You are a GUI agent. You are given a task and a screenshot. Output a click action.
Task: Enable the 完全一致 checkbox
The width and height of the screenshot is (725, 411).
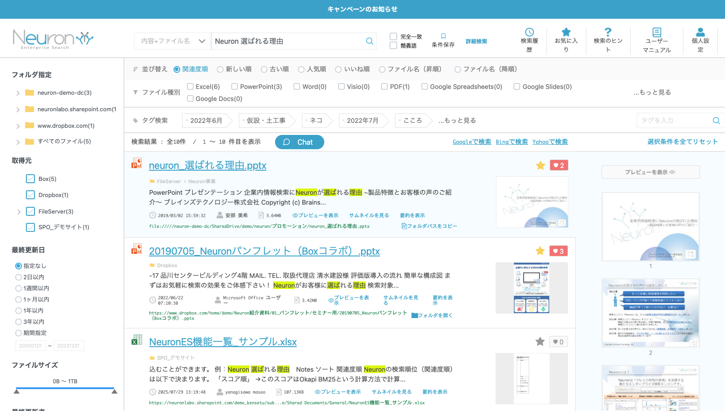coord(394,36)
